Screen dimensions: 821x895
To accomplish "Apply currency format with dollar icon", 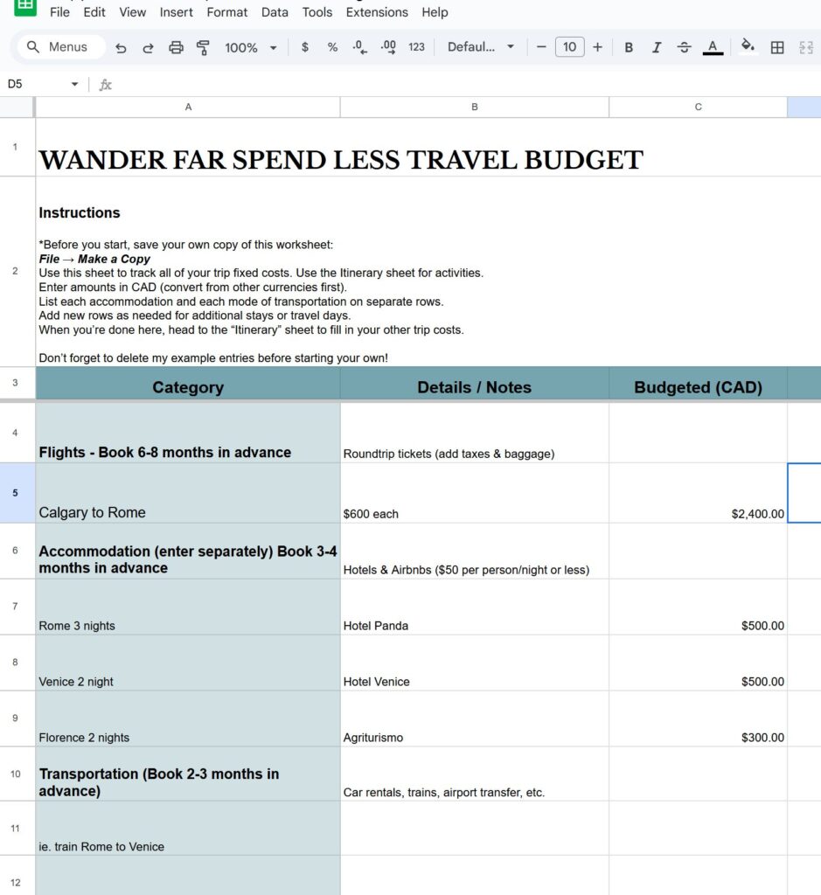I will (x=304, y=47).
